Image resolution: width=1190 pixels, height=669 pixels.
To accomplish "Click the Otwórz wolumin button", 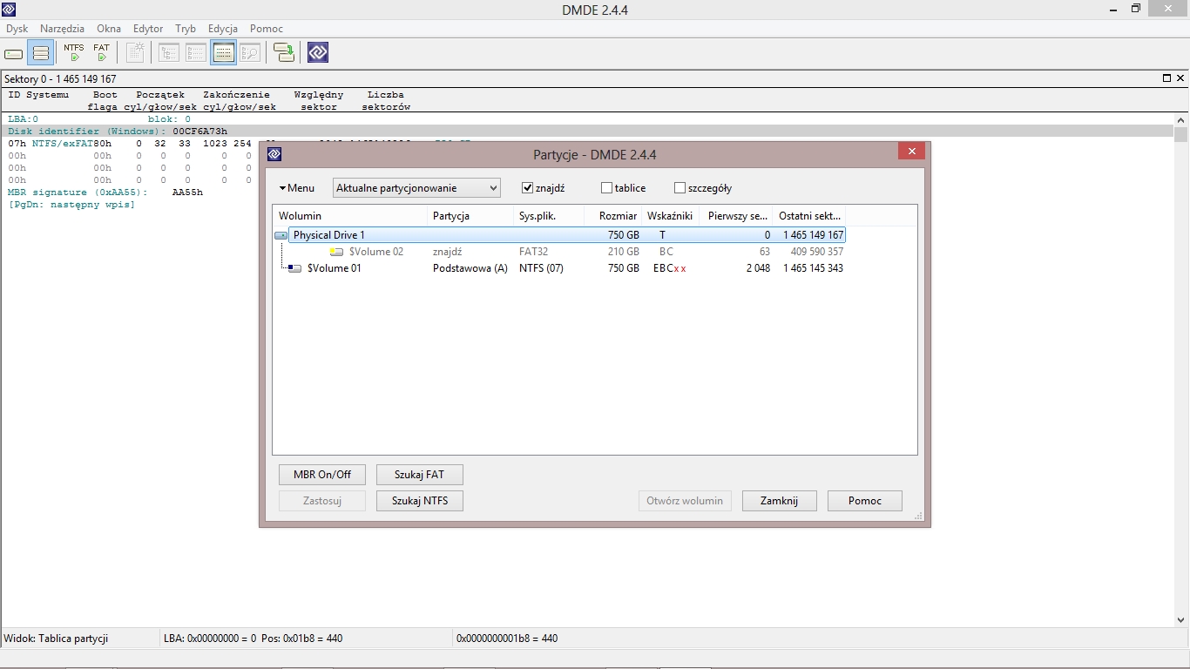I will pos(685,501).
